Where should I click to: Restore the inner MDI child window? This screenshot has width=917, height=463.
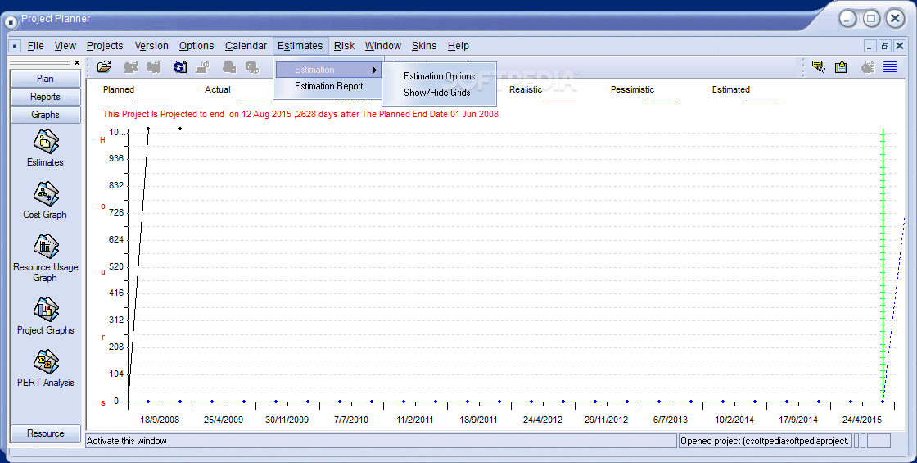pyautogui.click(x=885, y=46)
